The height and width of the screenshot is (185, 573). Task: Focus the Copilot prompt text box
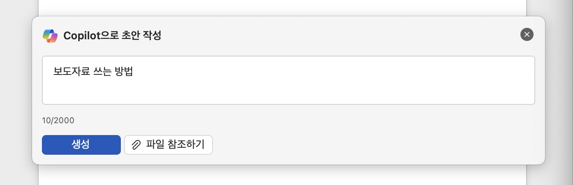tap(288, 80)
